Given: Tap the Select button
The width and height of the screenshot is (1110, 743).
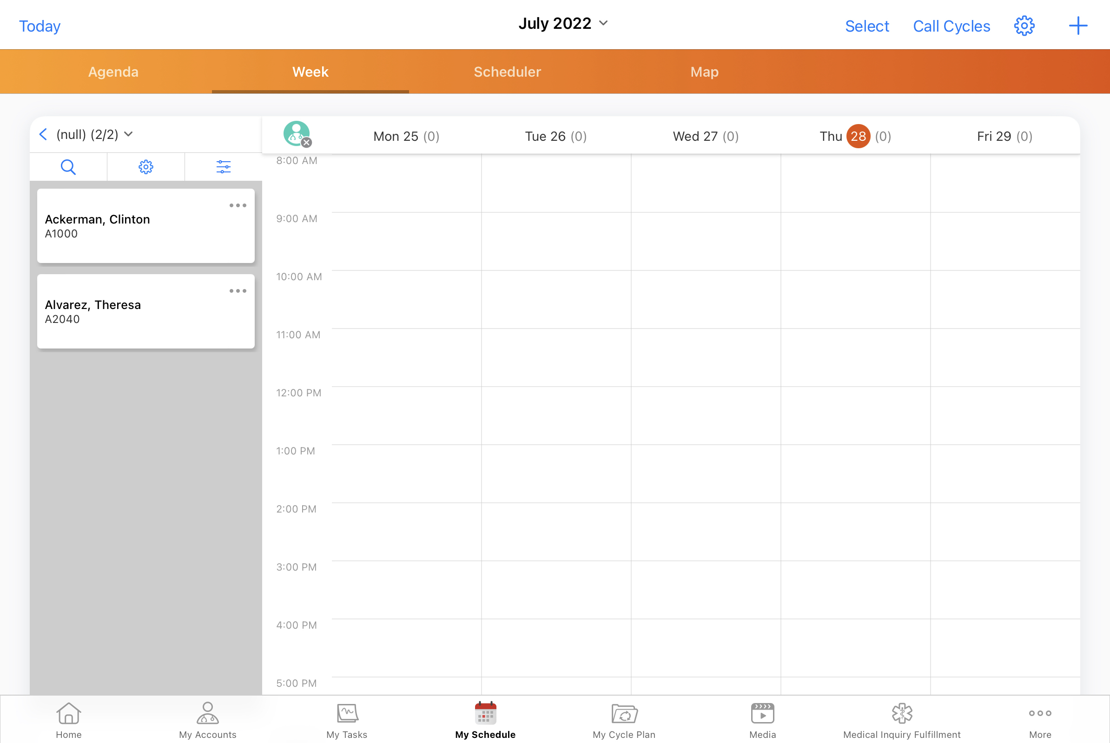Looking at the screenshot, I should click(x=867, y=26).
